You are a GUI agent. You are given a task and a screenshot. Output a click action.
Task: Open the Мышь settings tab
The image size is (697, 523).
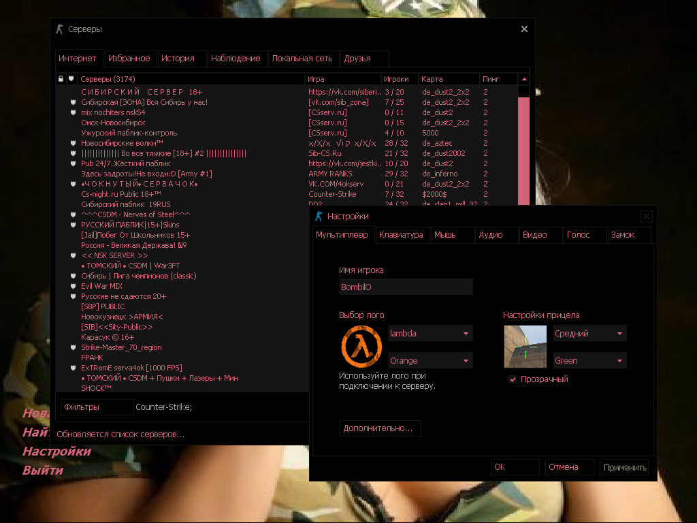tap(452, 235)
